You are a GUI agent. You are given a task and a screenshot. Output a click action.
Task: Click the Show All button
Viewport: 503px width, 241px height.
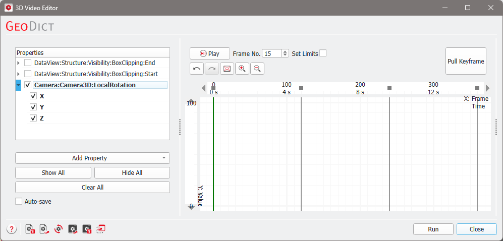tap(53, 173)
